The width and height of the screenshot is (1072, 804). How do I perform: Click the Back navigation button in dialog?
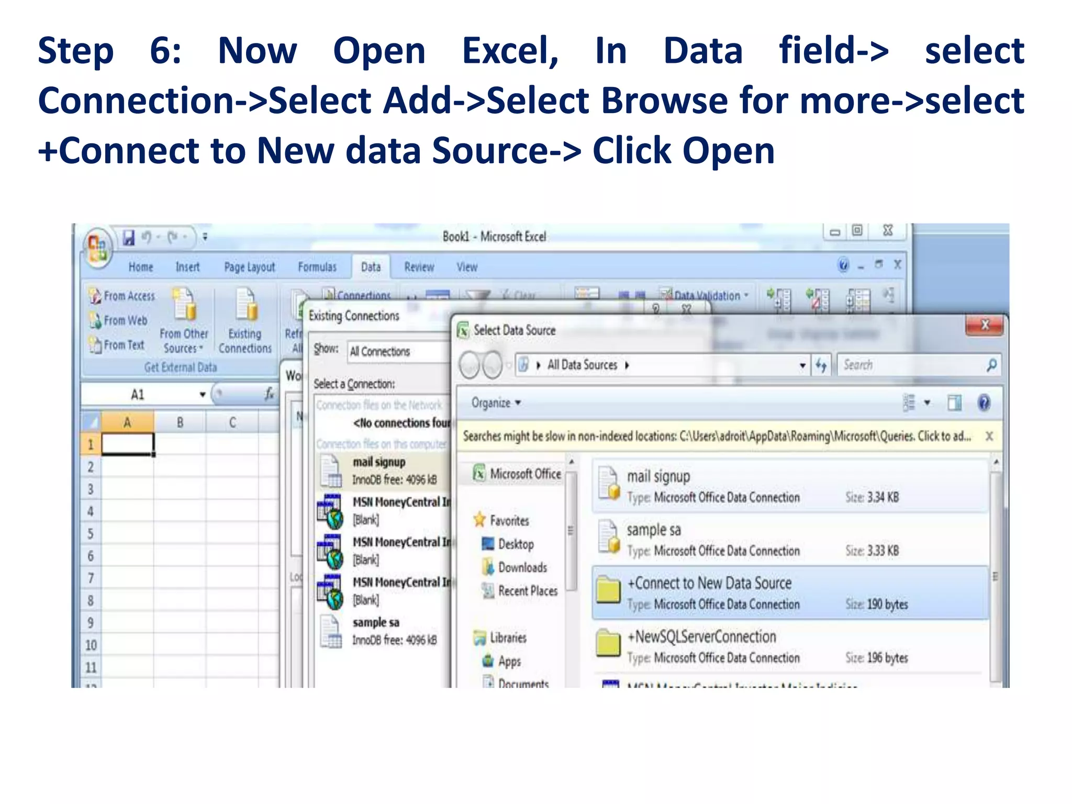(470, 365)
